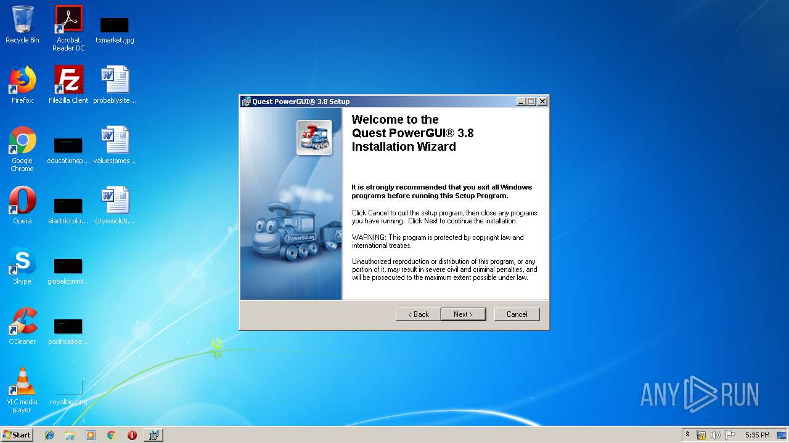Open Google Chrome desktop shortcut
789x443 pixels.
(x=22, y=150)
